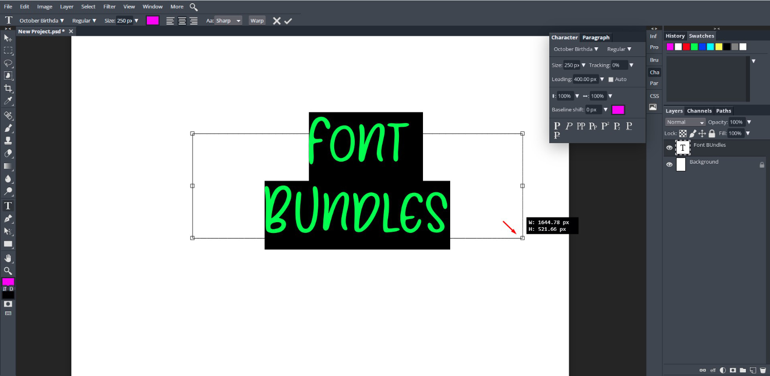Toggle lock image pixels brush icon
The image size is (770, 376).
point(692,133)
